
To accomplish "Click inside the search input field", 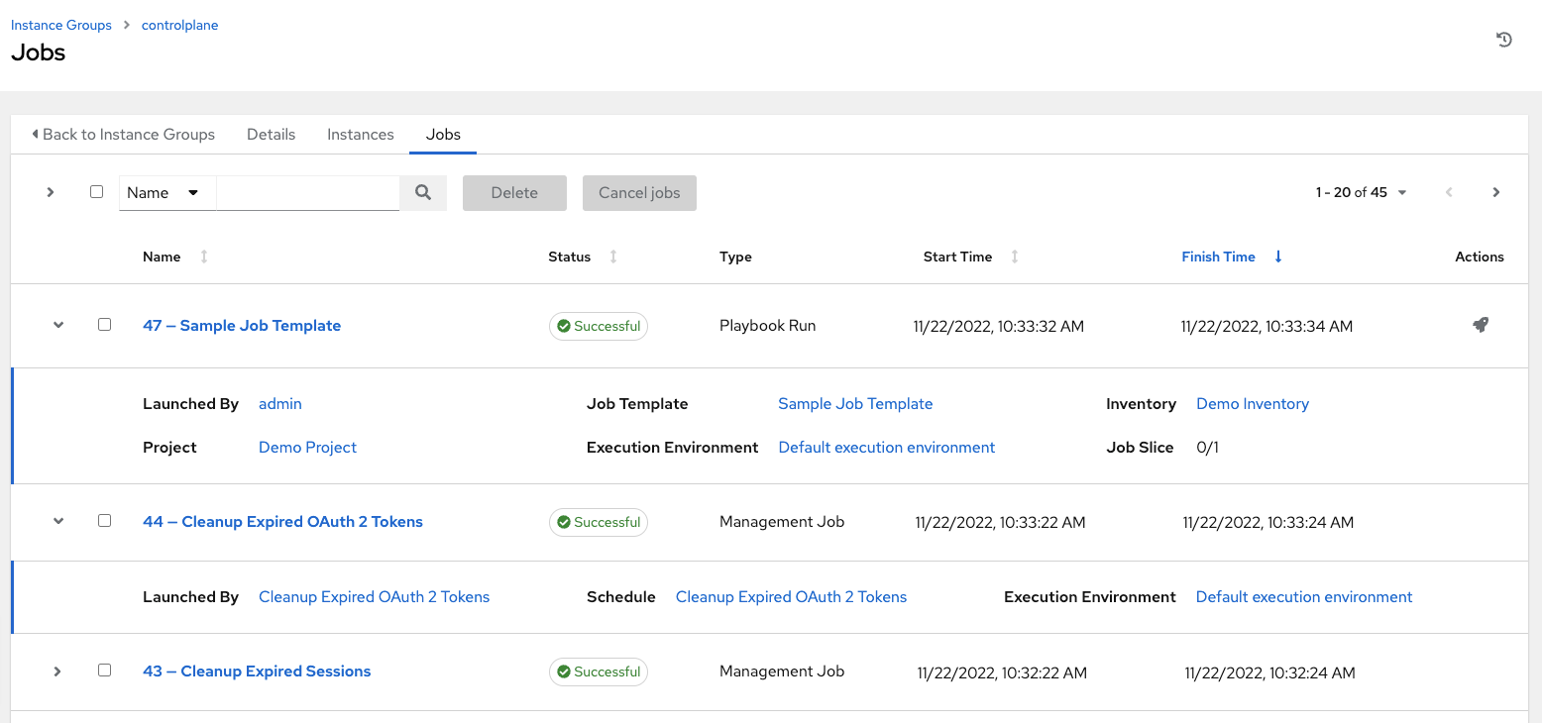I will (x=307, y=192).
